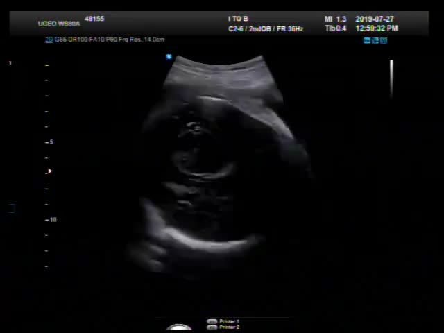Click the middle blue status icon under the time
This screenshot has width=444, height=333.
(x=375, y=41)
